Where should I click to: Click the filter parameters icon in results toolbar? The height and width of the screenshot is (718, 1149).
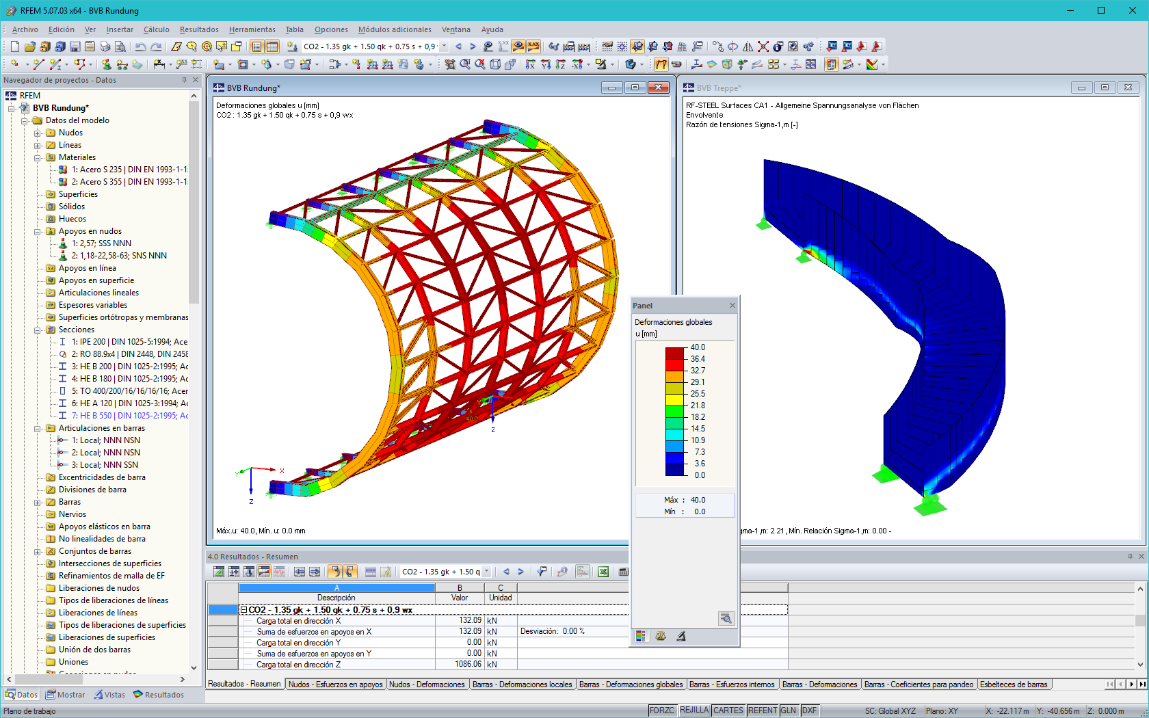(x=541, y=572)
